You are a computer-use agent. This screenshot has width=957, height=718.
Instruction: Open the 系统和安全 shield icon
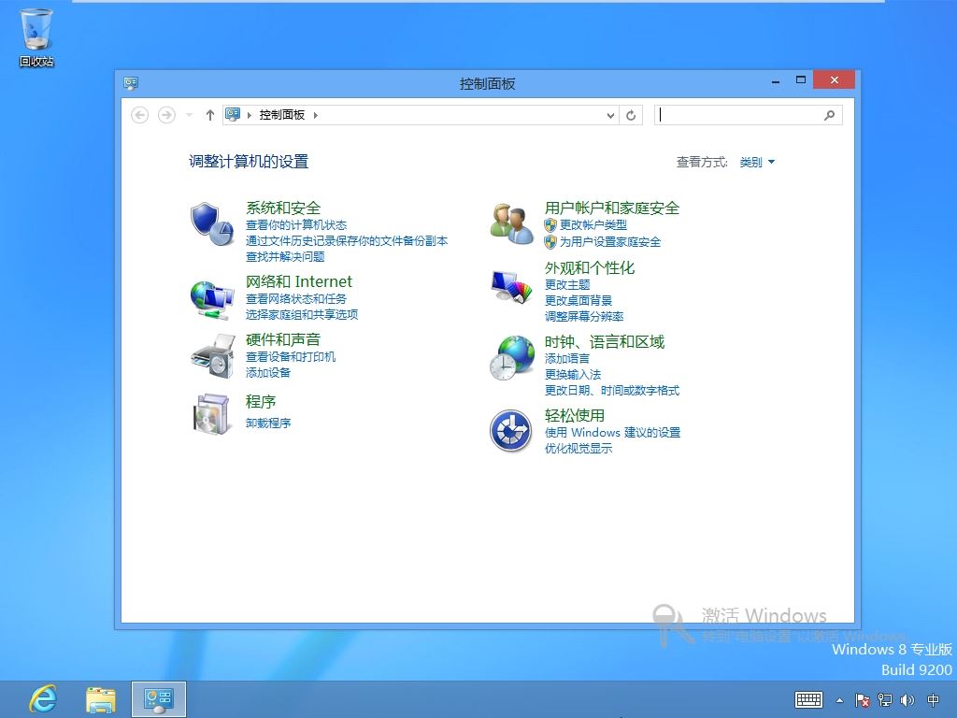coord(211,224)
